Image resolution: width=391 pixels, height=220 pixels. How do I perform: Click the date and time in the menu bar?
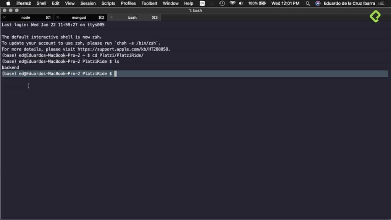pyautogui.click(x=284, y=4)
